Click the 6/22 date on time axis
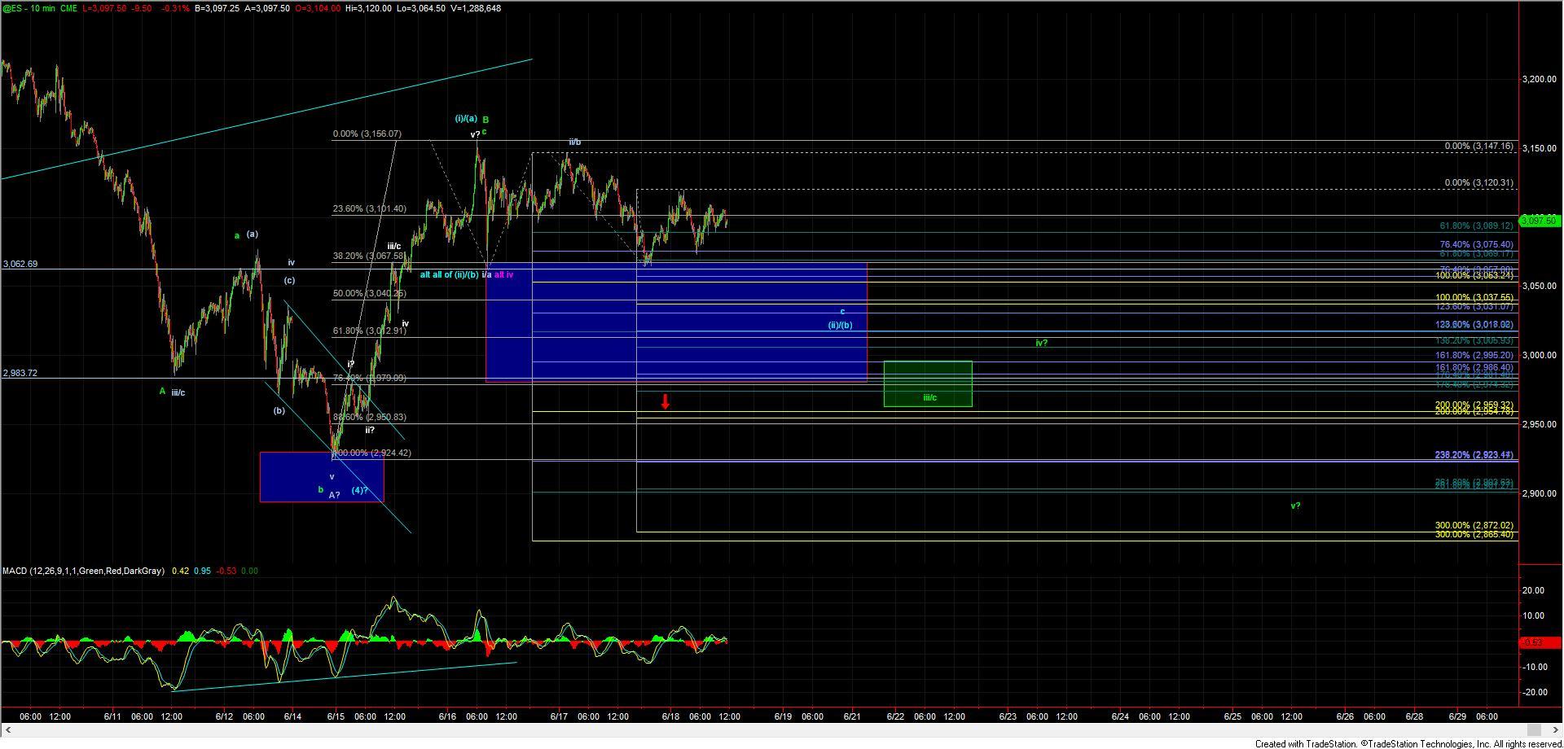This screenshot has height=749, width=1564. coord(895,716)
